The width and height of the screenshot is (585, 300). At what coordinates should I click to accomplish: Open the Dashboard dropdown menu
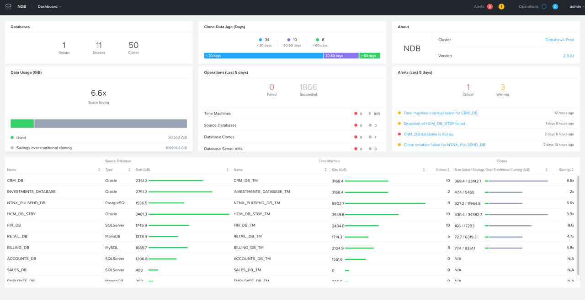49,7
